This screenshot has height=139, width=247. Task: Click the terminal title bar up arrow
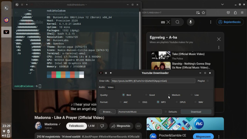(27, 5)
